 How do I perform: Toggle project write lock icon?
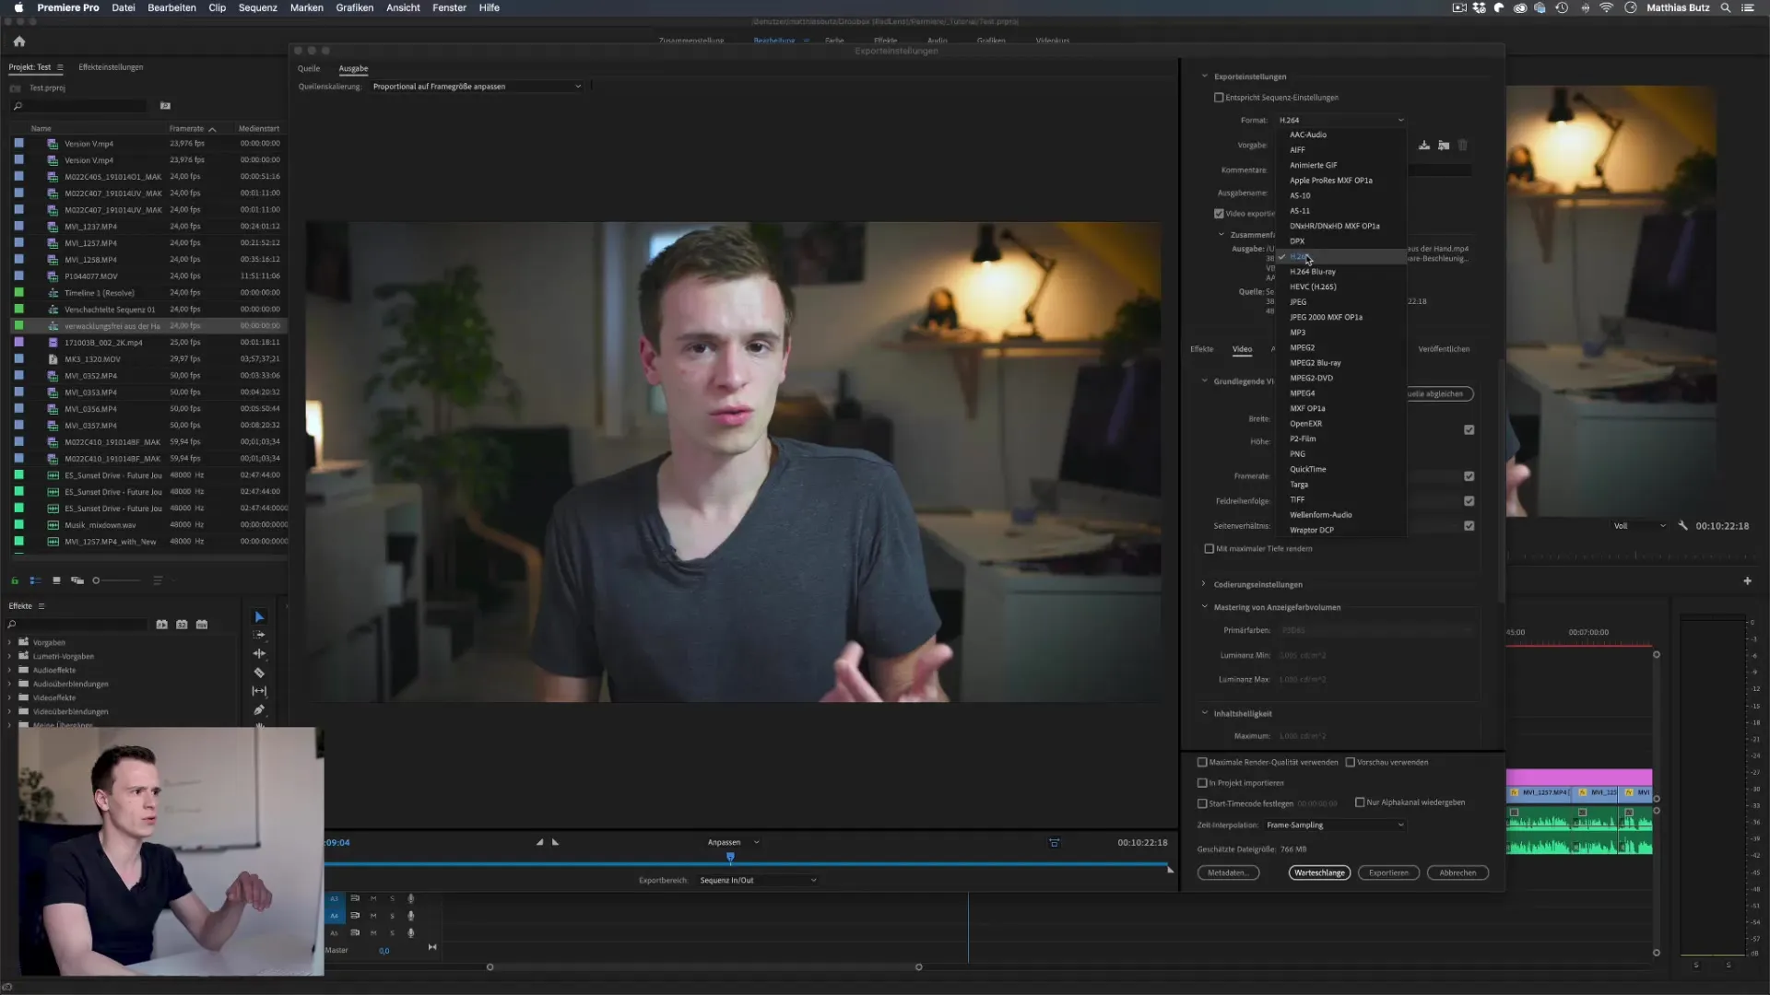click(15, 580)
